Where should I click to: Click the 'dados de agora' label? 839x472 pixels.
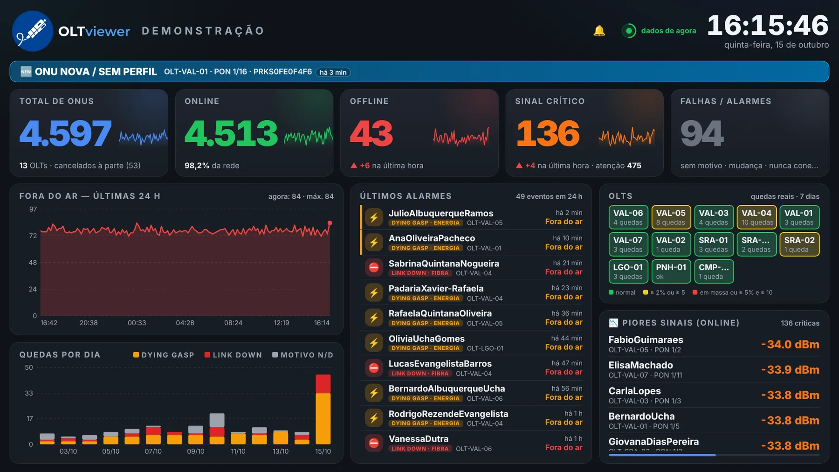pyautogui.click(x=668, y=31)
